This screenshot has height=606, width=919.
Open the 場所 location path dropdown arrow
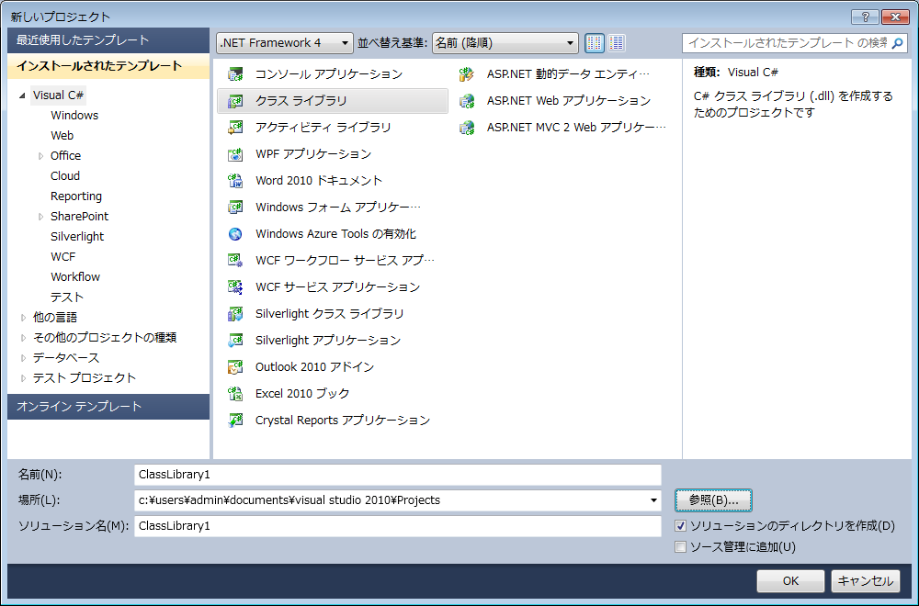coord(653,500)
